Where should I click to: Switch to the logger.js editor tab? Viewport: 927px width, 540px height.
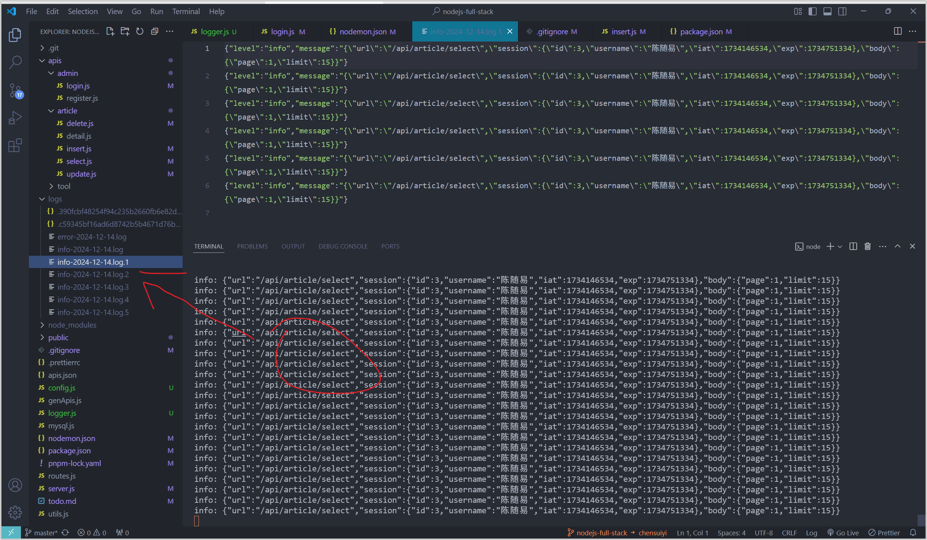(217, 32)
